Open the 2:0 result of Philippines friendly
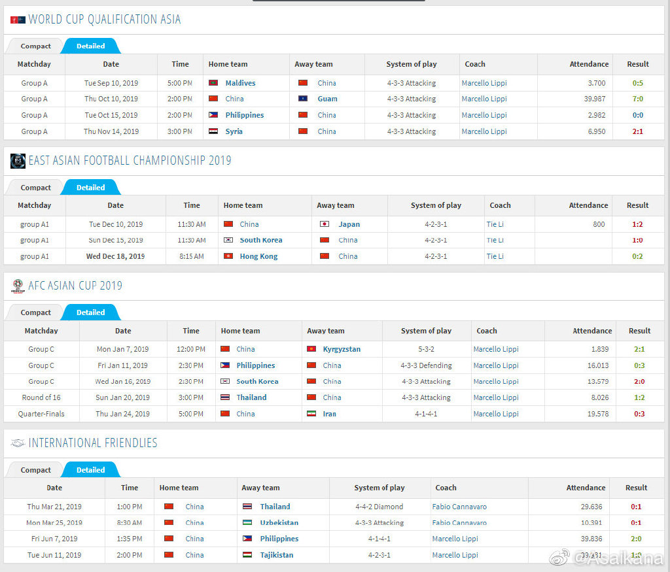 [636, 539]
